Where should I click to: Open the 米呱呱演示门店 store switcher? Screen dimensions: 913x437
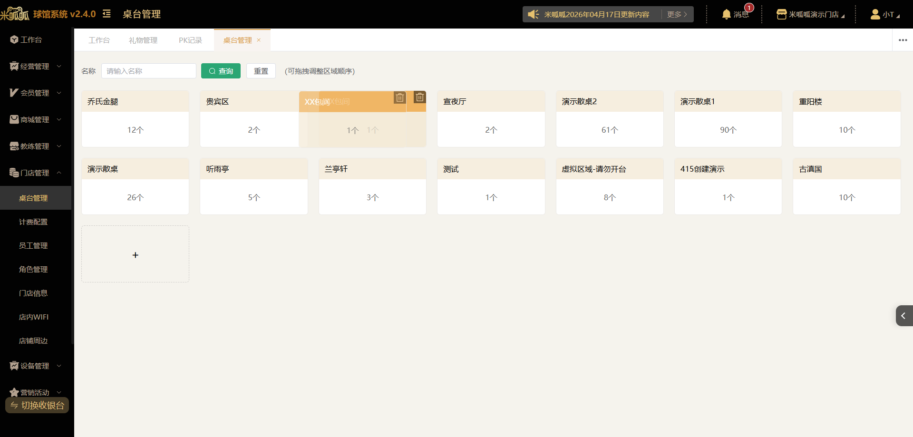tap(810, 14)
